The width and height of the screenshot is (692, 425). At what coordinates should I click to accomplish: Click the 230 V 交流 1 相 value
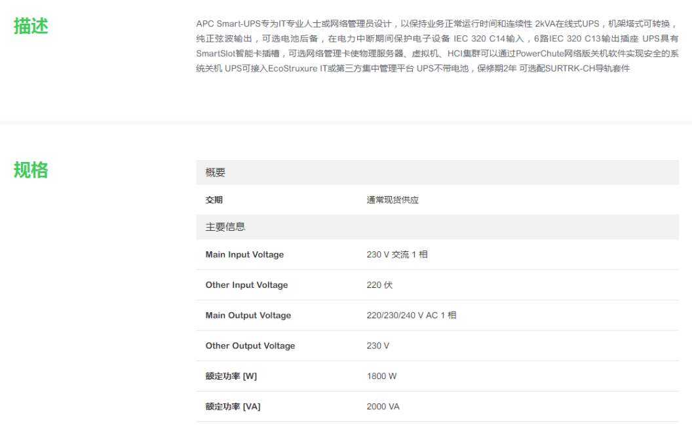point(396,254)
